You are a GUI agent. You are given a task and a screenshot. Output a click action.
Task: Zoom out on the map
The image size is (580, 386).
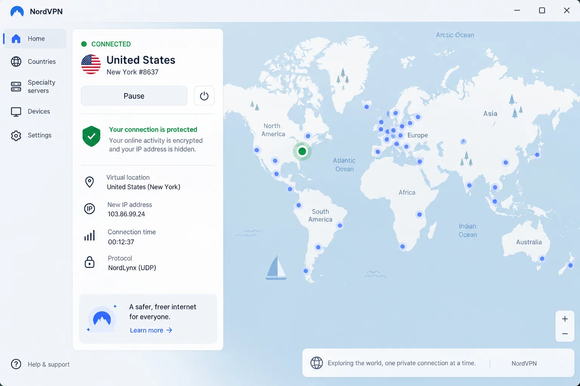565,334
